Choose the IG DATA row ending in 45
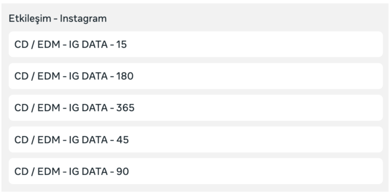Screen dimensions: 390x195 click(x=195, y=140)
